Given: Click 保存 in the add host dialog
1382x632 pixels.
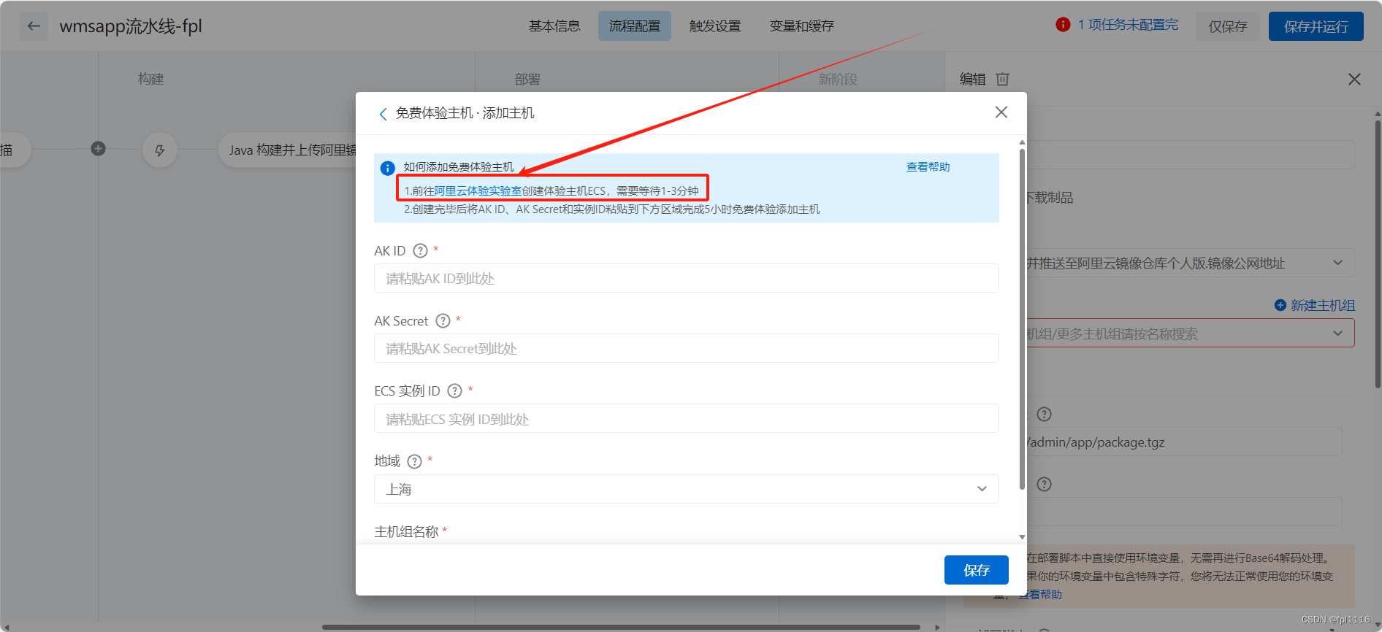Looking at the screenshot, I should pyautogui.click(x=976, y=570).
